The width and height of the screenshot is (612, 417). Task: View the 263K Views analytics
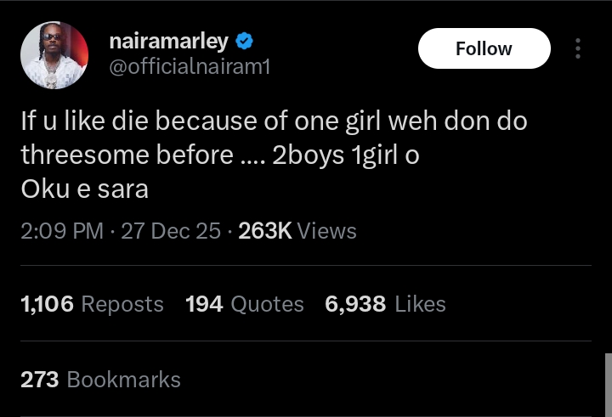(297, 231)
